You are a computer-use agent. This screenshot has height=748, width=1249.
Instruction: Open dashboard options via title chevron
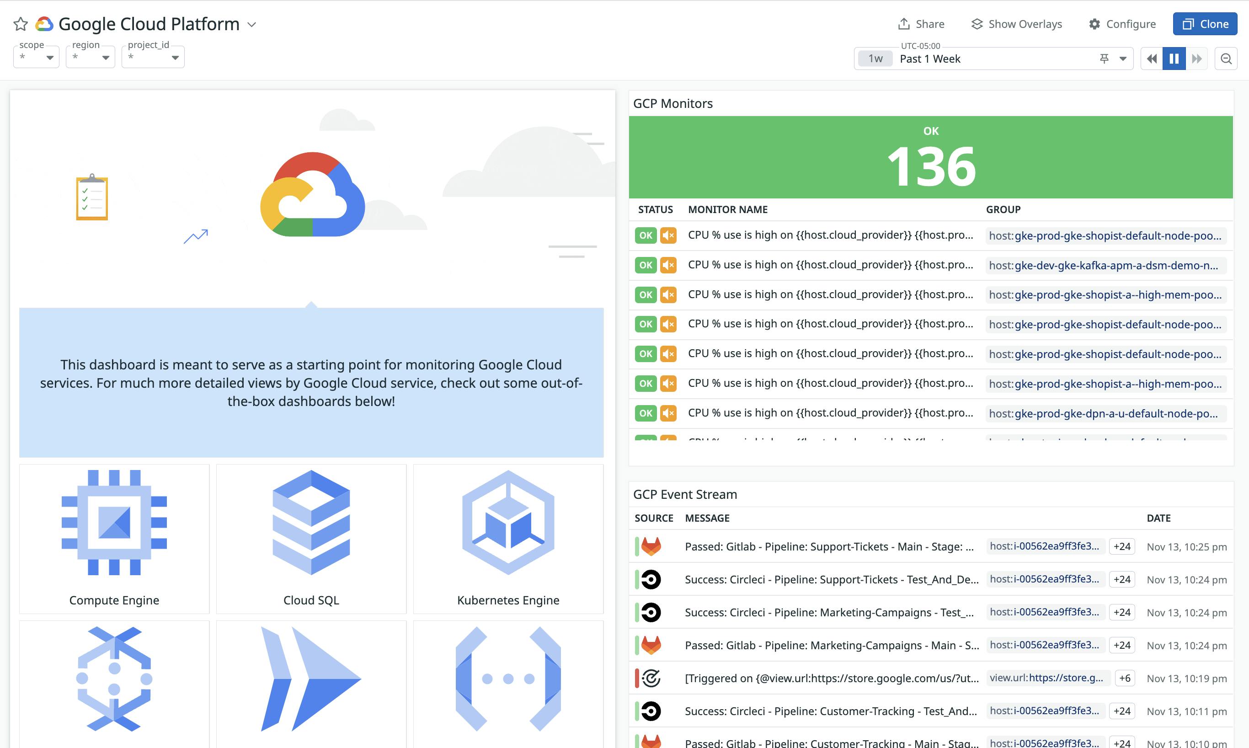(x=252, y=24)
